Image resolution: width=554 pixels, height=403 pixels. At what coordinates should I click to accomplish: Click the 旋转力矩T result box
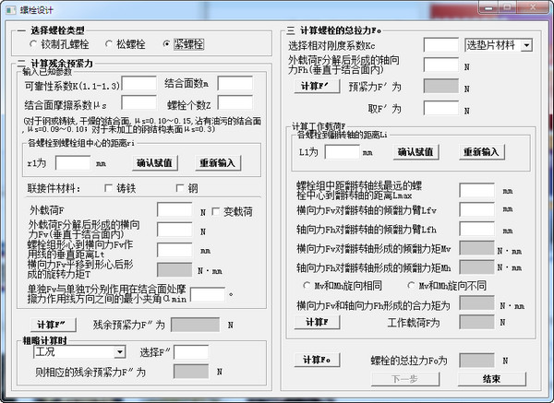[x=175, y=269]
